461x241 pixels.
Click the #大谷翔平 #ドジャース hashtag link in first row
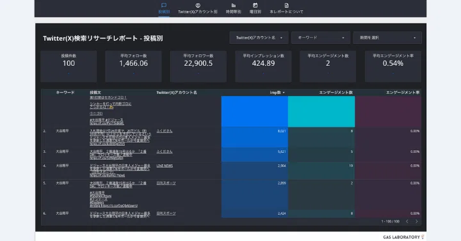(x=107, y=120)
